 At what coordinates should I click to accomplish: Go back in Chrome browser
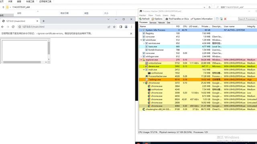(2, 27)
